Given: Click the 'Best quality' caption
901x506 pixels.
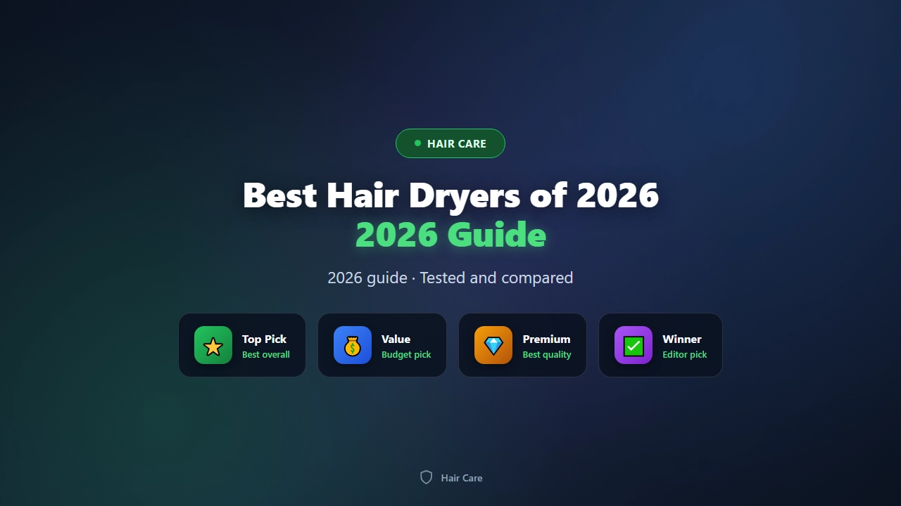Looking at the screenshot, I should click(x=547, y=355).
